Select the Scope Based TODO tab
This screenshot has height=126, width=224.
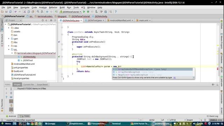click(x=42, y=85)
